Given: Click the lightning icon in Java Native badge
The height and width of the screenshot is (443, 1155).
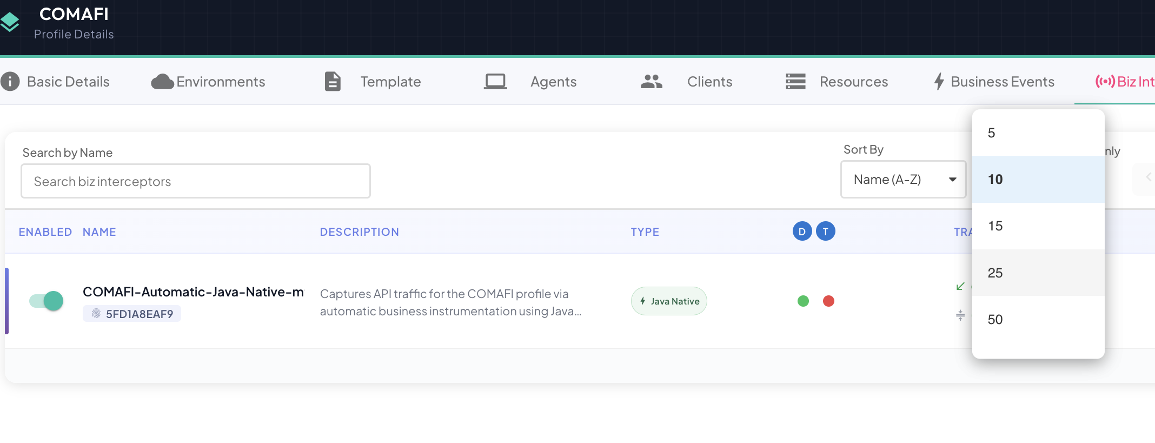Looking at the screenshot, I should (642, 301).
